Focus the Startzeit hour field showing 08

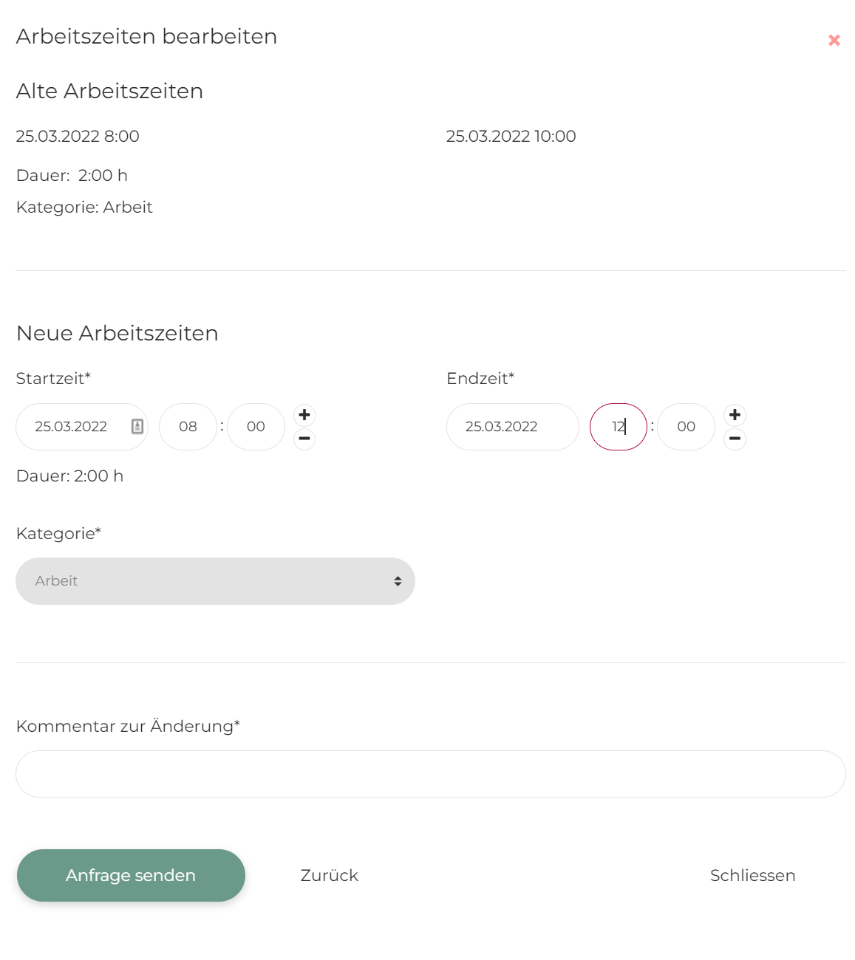point(188,427)
